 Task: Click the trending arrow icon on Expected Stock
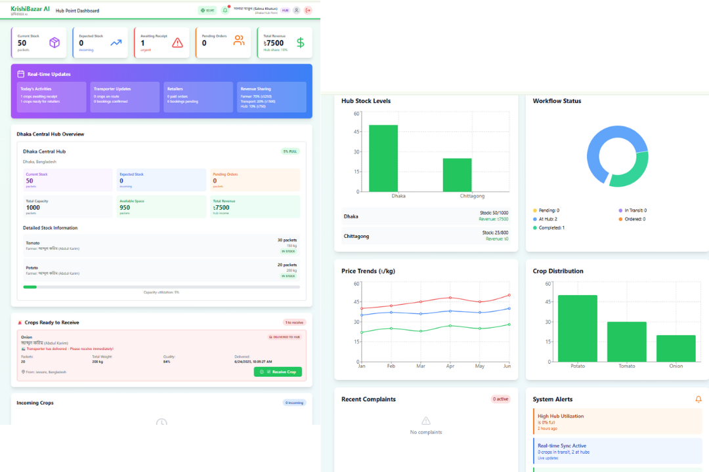[x=116, y=43]
